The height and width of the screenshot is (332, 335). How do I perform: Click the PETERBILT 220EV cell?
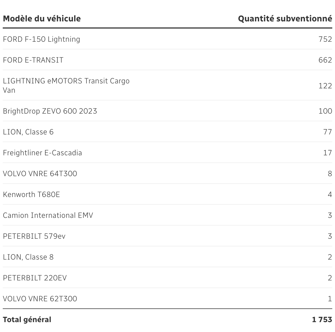[35, 278]
